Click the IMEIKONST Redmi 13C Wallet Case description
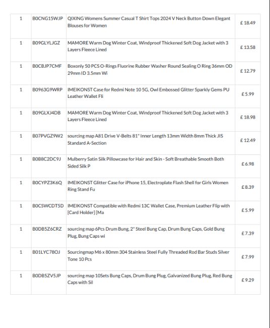270x328 pixels. coord(149,209)
